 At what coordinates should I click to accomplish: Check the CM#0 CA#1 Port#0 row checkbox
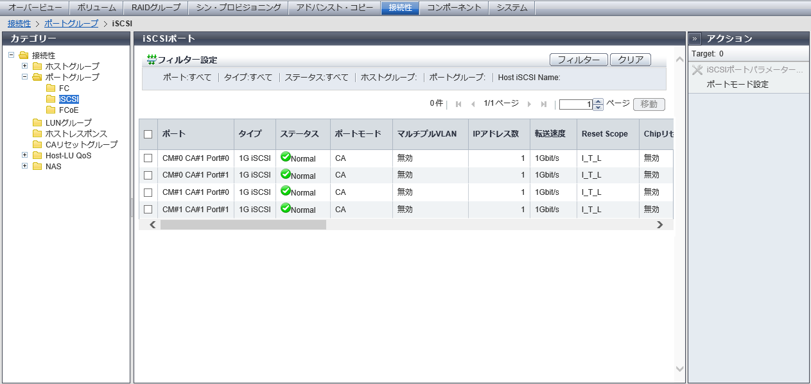coord(148,158)
